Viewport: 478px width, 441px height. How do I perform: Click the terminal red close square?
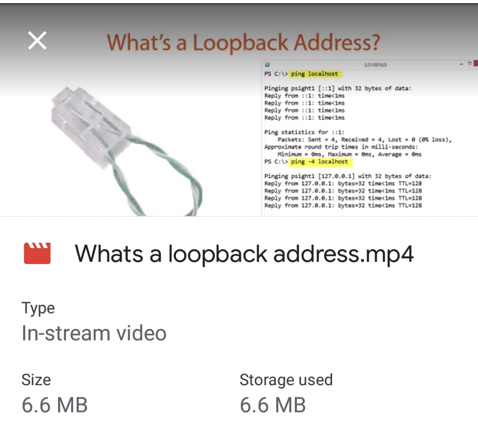pos(476,64)
